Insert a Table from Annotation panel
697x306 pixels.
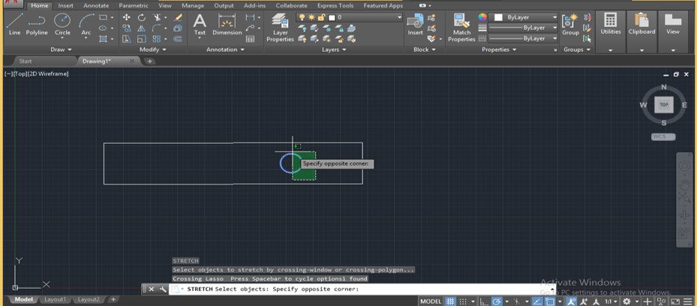250,39
